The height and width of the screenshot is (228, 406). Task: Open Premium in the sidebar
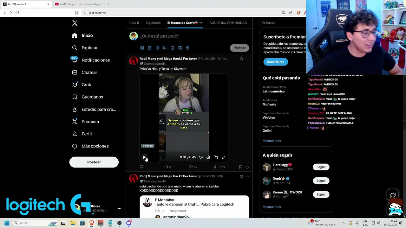click(86, 122)
